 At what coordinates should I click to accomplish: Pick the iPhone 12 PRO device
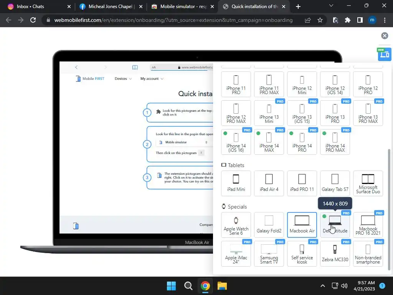pos(368,84)
